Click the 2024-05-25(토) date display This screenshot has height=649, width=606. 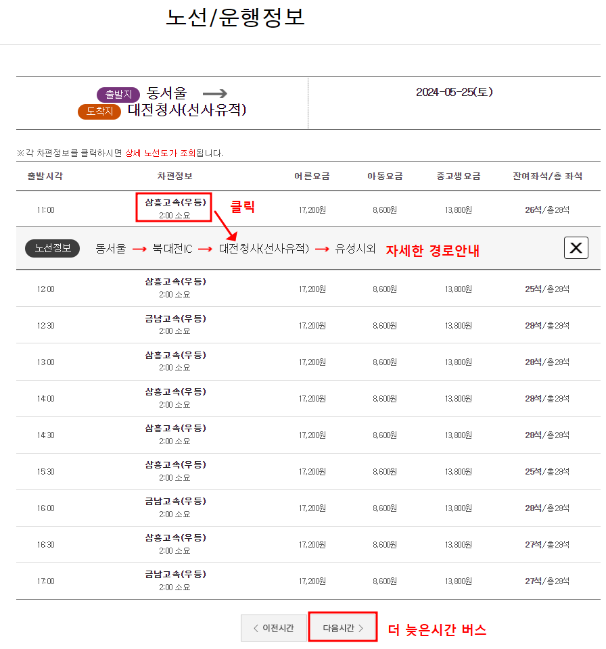454,94
